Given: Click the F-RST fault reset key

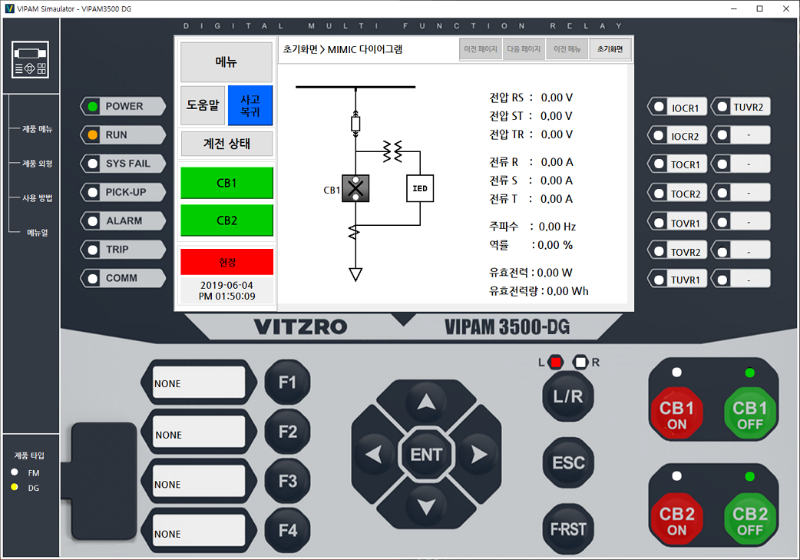Looking at the screenshot, I should (x=568, y=529).
